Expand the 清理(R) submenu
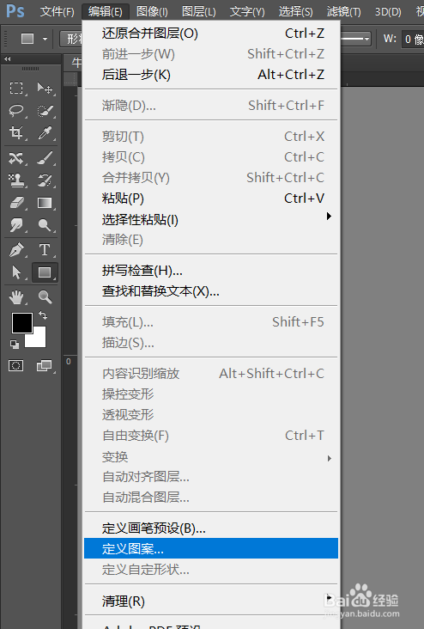424x629 pixels. pos(329,597)
